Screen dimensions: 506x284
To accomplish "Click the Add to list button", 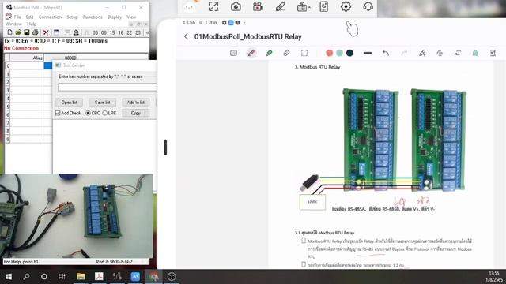I will [x=135, y=103].
